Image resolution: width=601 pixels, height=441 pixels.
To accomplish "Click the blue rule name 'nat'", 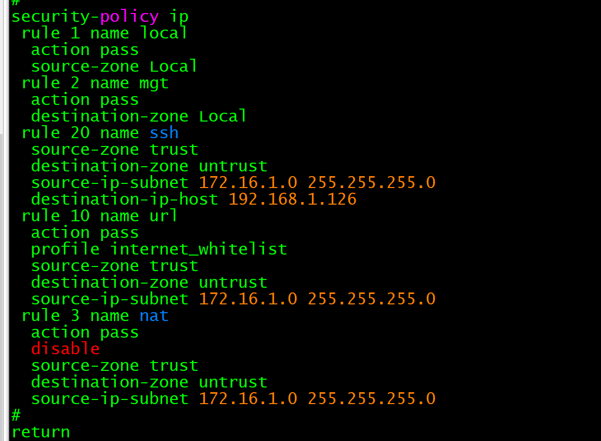I will (x=154, y=316).
